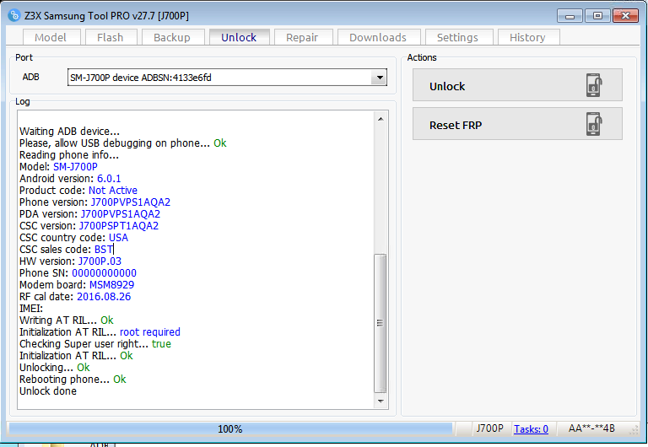
Task: Open the Model tab
Action: point(51,37)
